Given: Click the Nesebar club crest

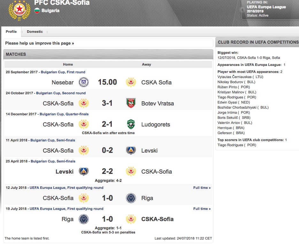Looking at the screenshot, I should click(84, 82).
